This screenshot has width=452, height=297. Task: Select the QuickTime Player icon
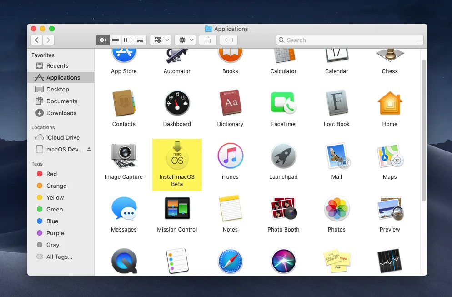[124, 261]
